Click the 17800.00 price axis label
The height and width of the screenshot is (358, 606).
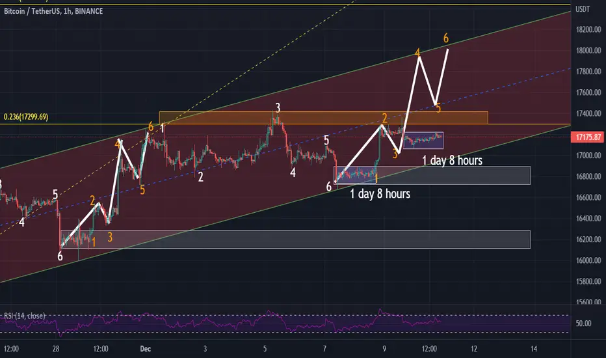(588, 72)
